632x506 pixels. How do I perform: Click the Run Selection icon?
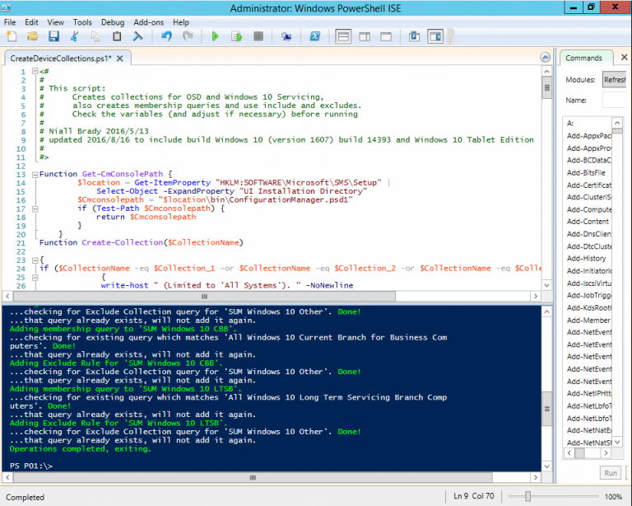tap(236, 36)
